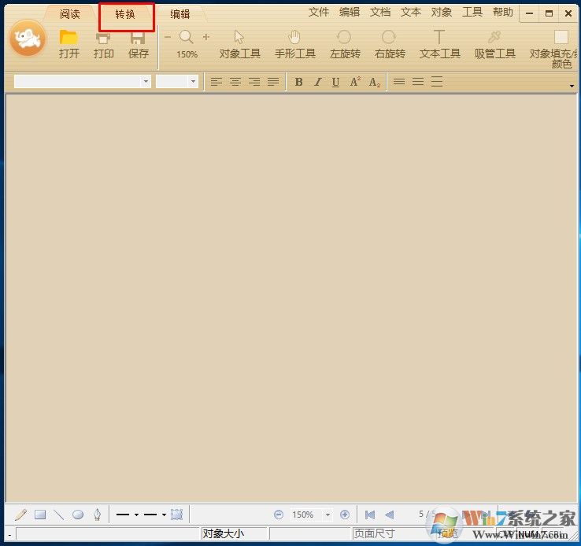Expand the font size dropdown

click(193, 82)
